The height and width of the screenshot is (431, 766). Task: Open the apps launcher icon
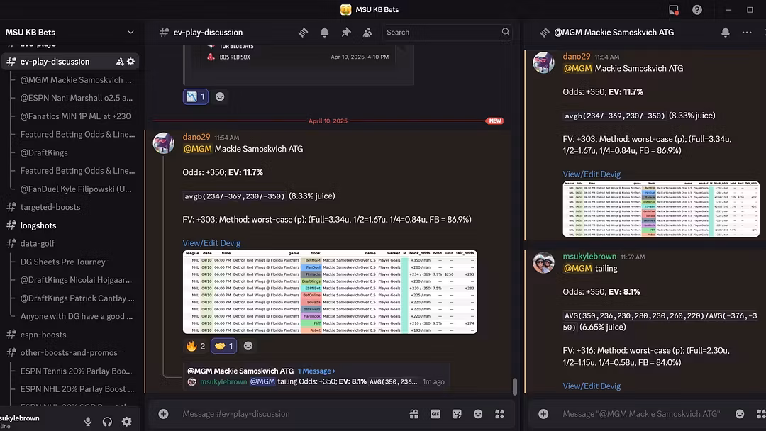pos(500,414)
